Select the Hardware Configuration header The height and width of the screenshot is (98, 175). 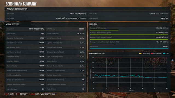16,9
